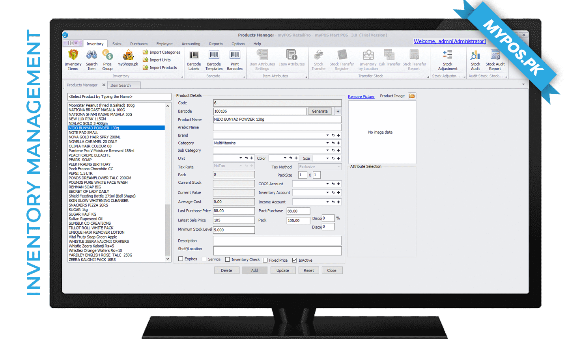Open the Sales ribbon tab
This screenshot has width=568, height=339.
117,44
